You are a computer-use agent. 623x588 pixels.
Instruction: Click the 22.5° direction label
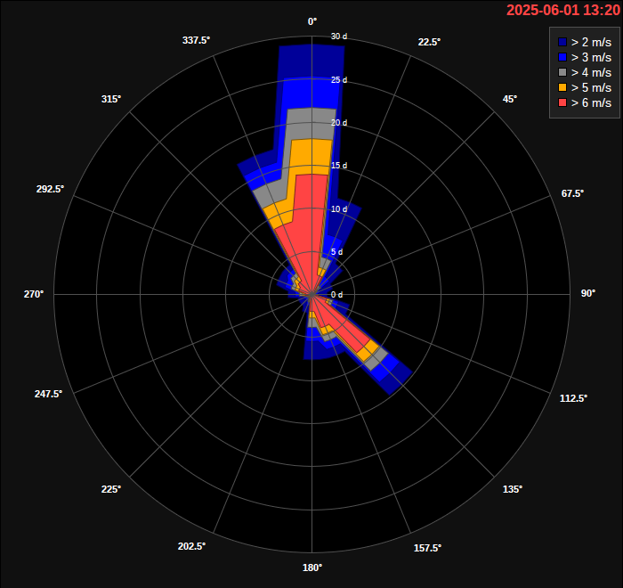pos(429,42)
